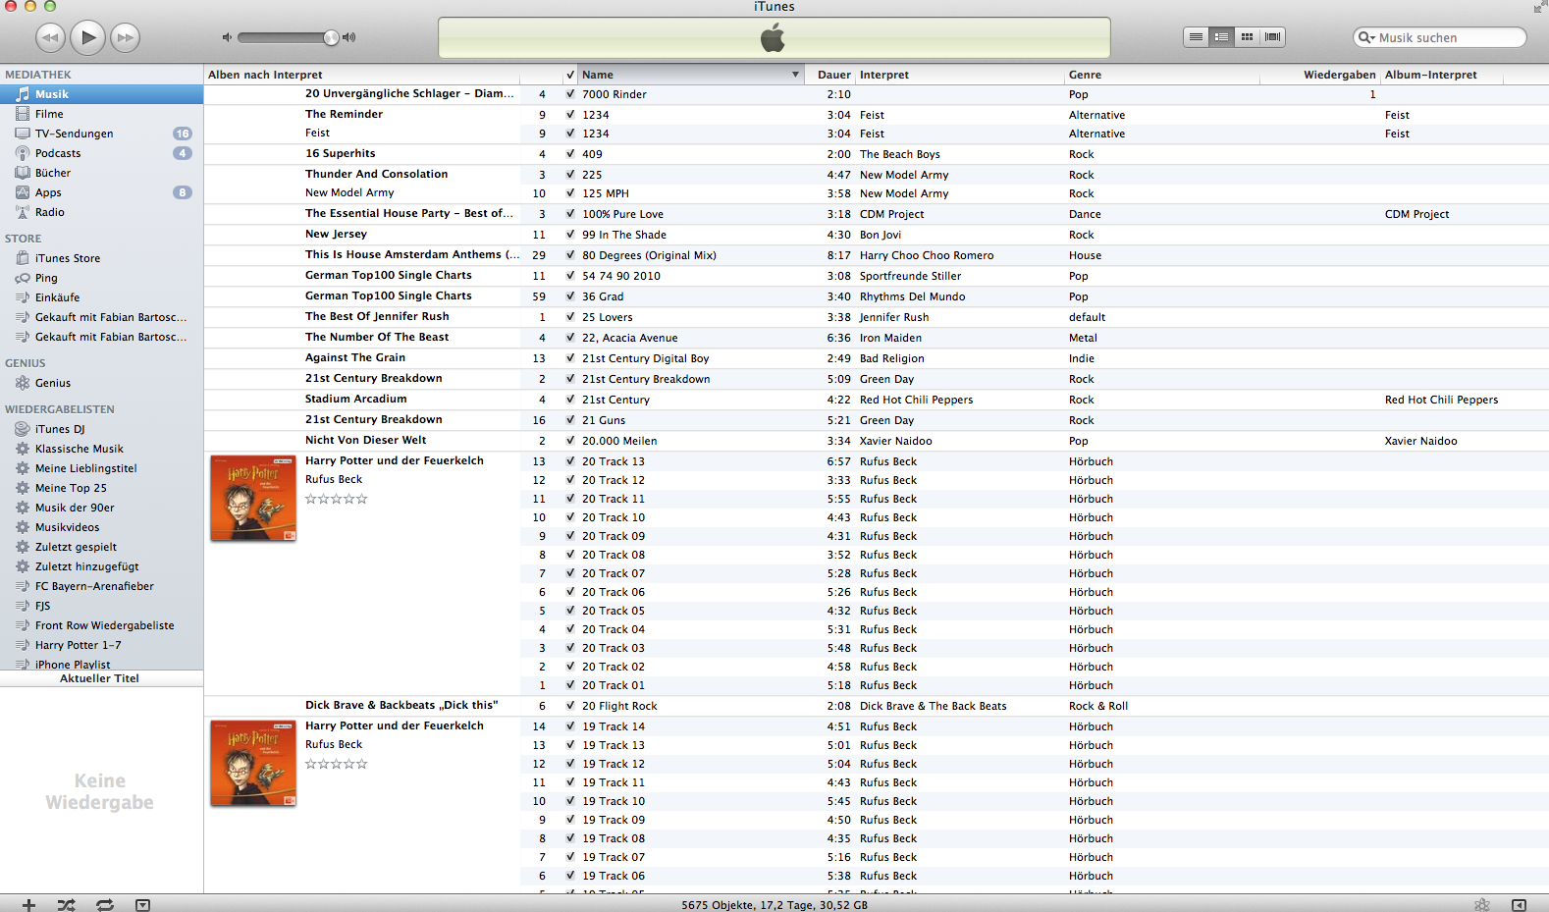Uncheck 21 Guns track checkbox
This screenshot has width=1549, height=912.
click(x=570, y=420)
